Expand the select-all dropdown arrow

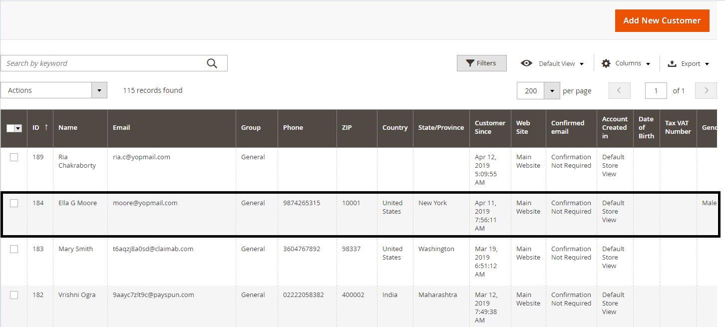click(18, 128)
